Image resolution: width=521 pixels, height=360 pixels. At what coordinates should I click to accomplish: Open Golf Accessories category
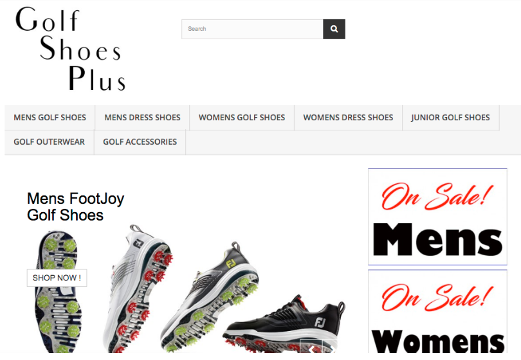pos(140,142)
